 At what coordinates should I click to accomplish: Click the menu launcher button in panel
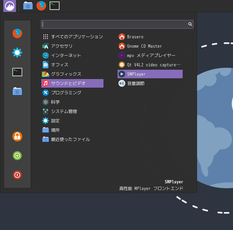(10, 6)
